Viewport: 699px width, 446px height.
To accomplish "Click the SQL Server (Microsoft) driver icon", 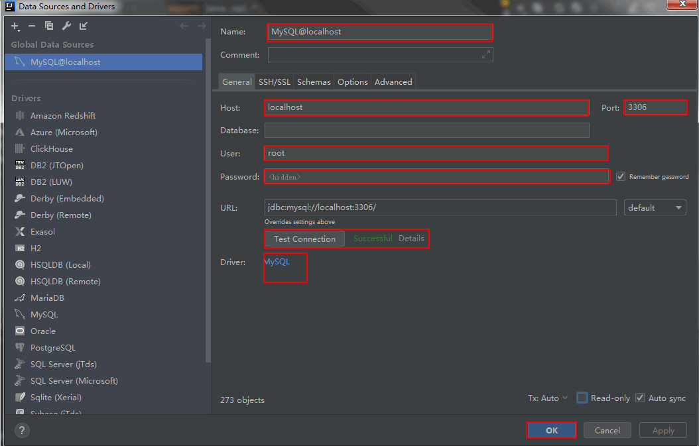I will click(20, 380).
